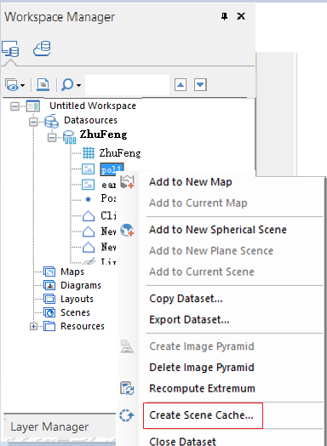Click the workspace search text field

click(x=127, y=85)
